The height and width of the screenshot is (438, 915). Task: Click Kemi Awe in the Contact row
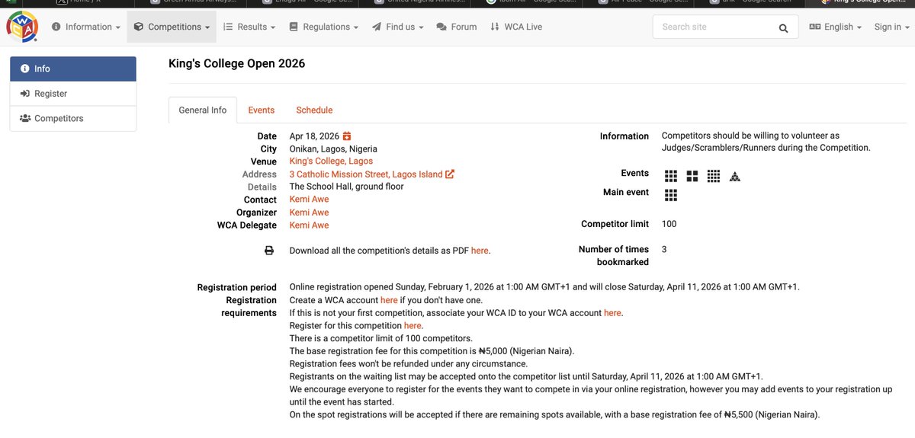pos(310,200)
